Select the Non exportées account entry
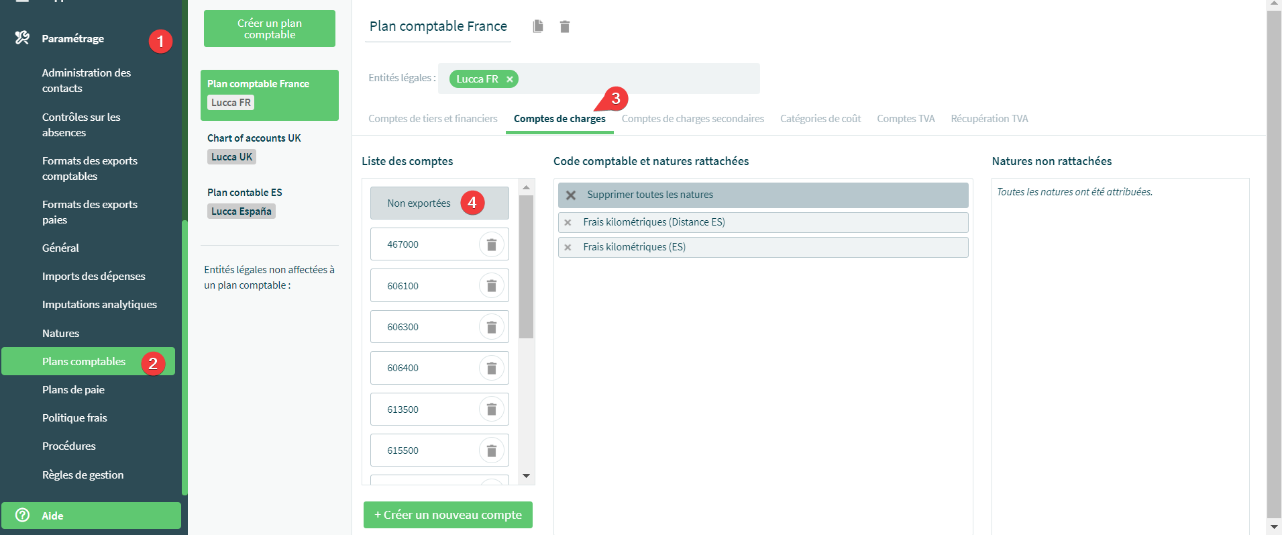Image resolution: width=1282 pixels, height=535 pixels. [419, 203]
